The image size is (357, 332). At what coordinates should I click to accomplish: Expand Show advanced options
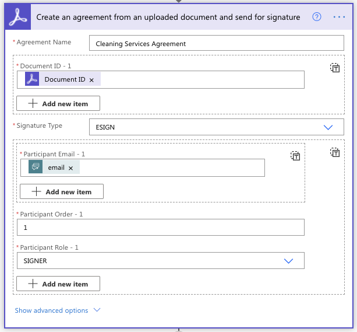point(57,310)
